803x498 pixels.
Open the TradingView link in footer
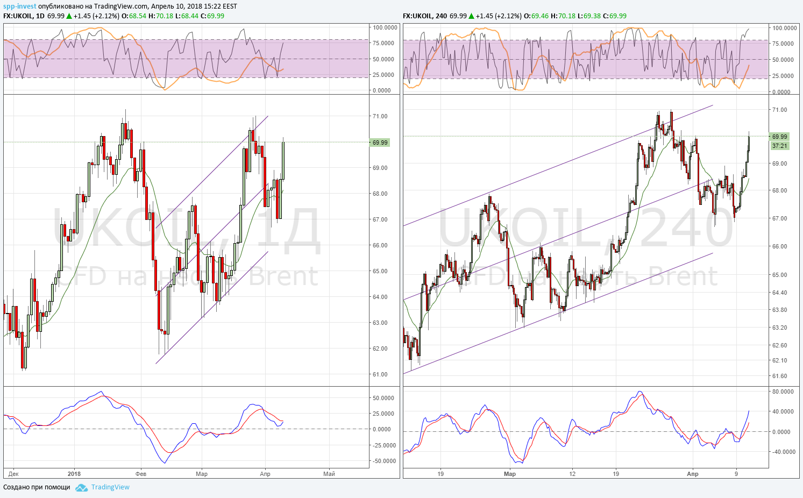click(110, 487)
